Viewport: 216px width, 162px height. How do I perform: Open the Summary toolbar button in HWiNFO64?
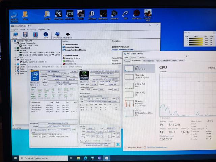pyautogui.click(x=15, y=35)
